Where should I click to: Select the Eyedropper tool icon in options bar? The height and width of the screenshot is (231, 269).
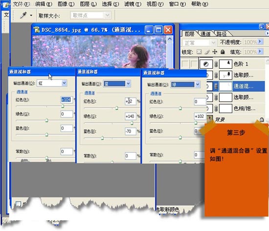tap(23, 16)
